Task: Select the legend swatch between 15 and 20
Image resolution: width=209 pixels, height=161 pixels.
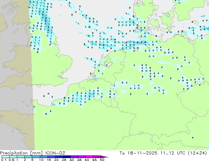Action: click(51, 157)
